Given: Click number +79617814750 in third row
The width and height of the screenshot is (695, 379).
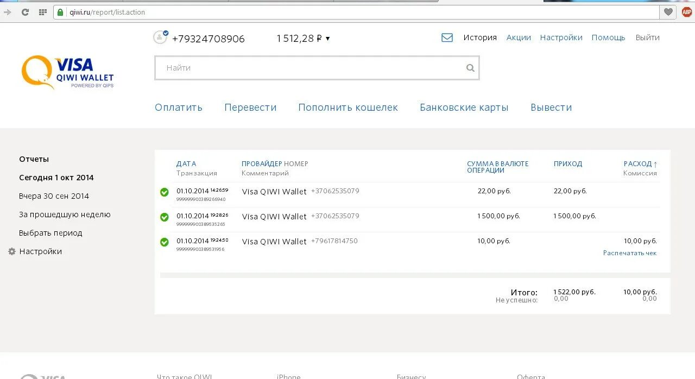Looking at the screenshot, I should click(334, 241).
